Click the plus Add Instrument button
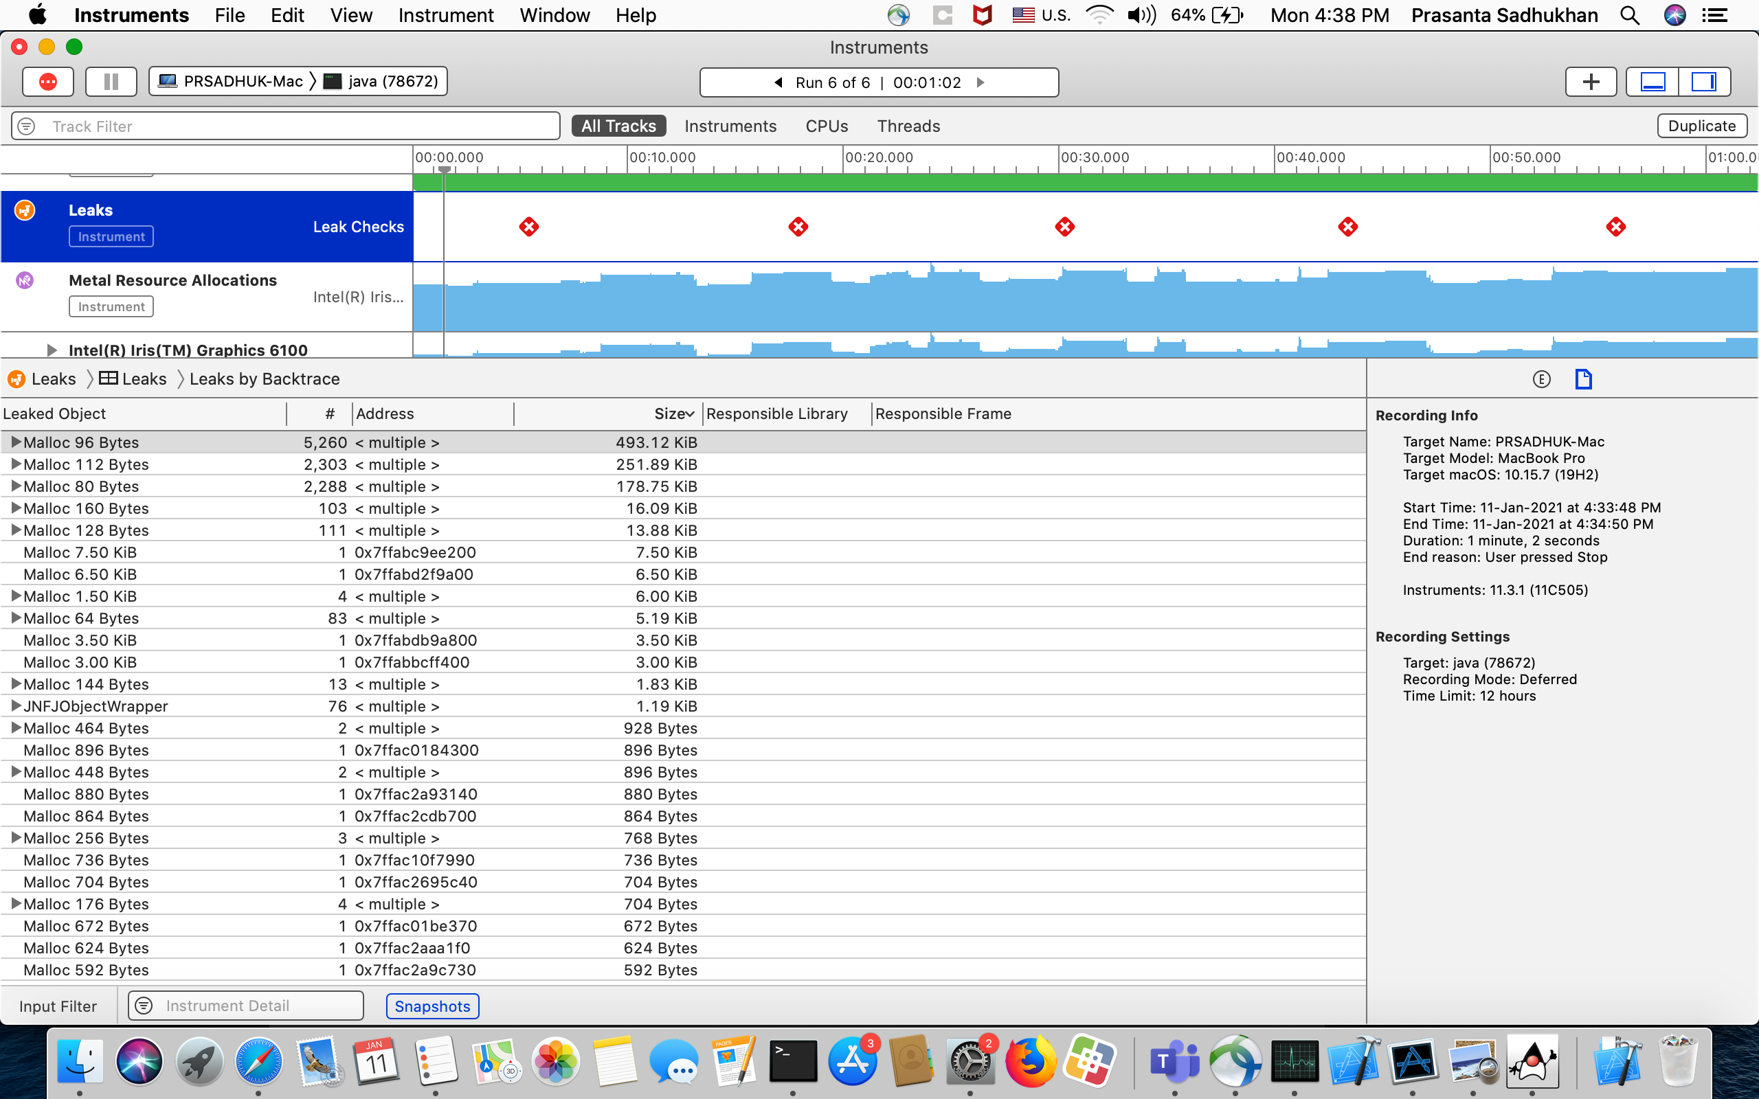This screenshot has width=1759, height=1099. (x=1590, y=82)
